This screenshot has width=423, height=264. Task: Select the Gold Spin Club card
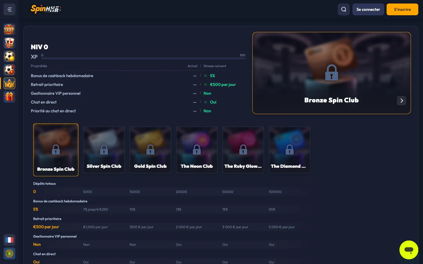[150, 150]
